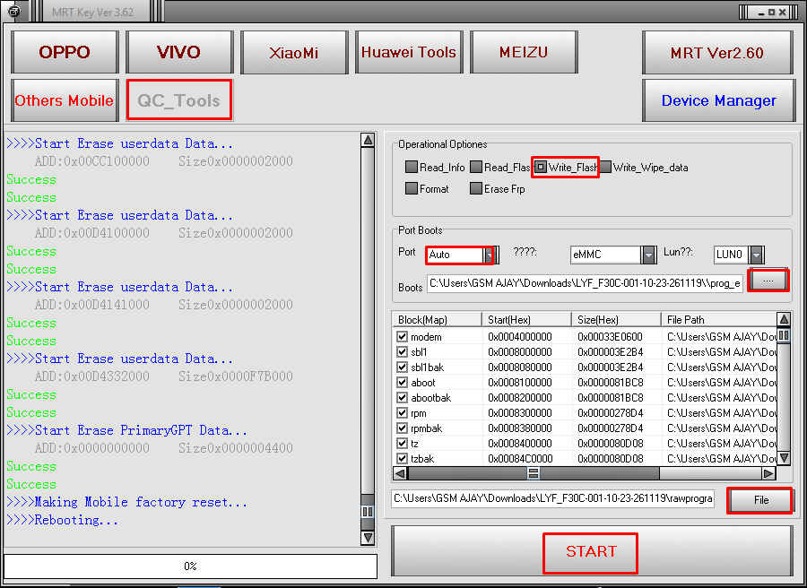Uncheck the tz partition checkbox

click(x=402, y=444)
